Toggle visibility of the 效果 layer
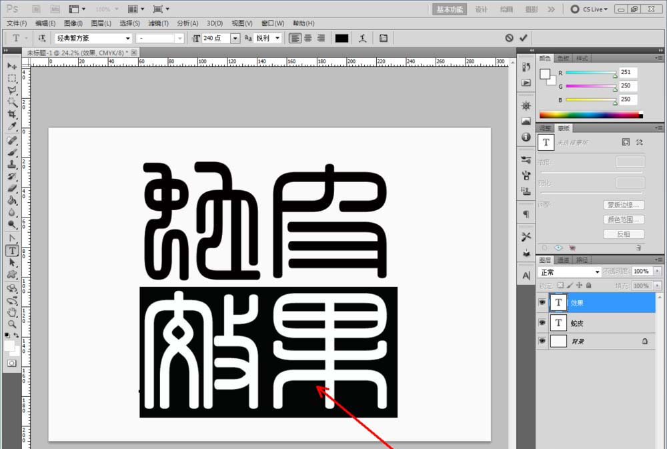667x449 pixels. 542,302
